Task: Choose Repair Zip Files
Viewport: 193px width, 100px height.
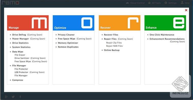Action: (114, 43)
